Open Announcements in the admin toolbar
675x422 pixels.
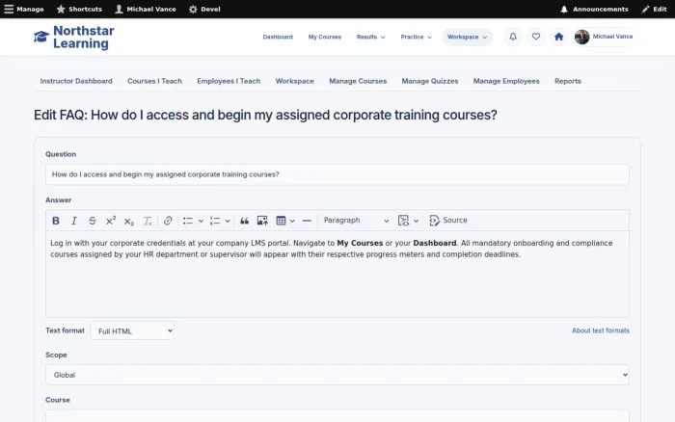click(594, 9)
